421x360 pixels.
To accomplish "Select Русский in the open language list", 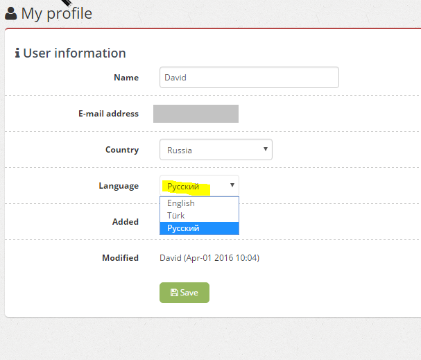I will [199, 228].
